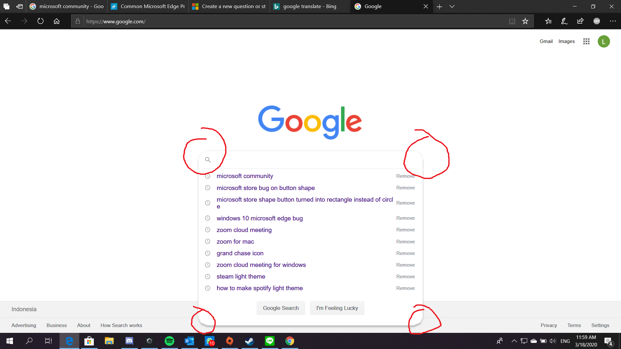Open Edge Settings and more menu

tap(613, 21)
